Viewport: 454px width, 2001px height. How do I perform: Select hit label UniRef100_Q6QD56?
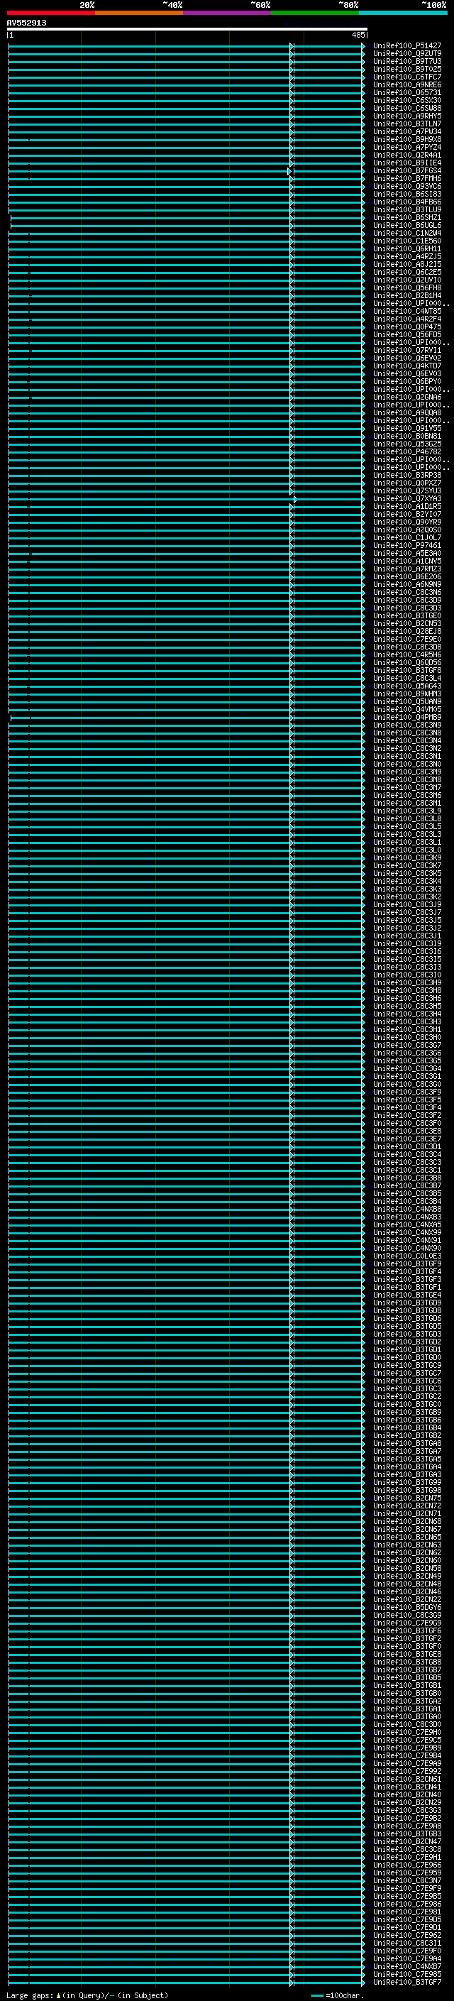point(406,662)
